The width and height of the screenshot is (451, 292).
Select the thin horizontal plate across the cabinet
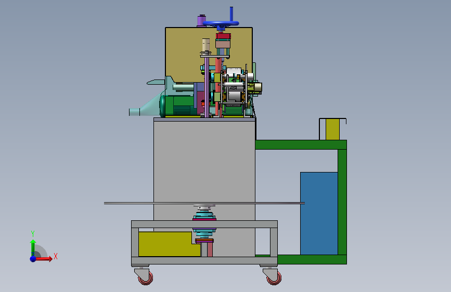(x=204, y=203)
